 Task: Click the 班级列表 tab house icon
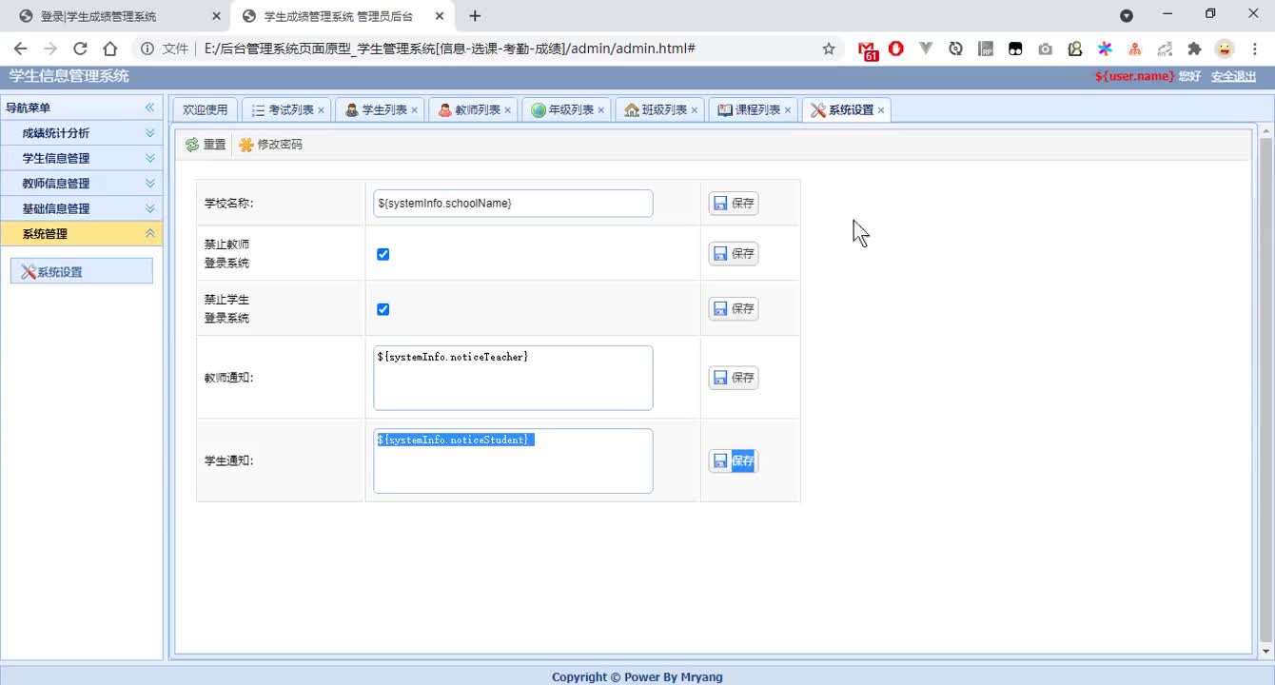point(632,110)
